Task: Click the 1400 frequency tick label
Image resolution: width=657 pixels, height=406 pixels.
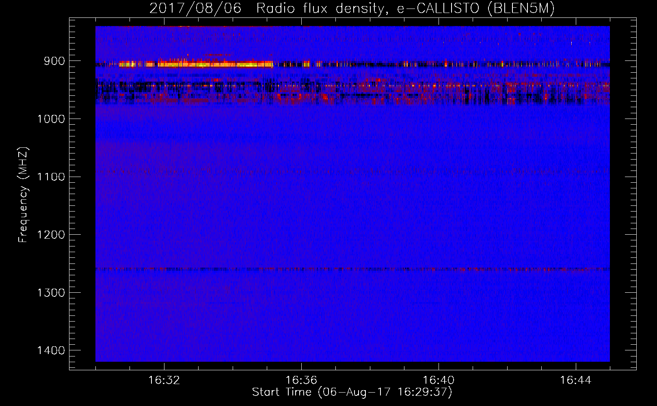Action: coord(51,350)
